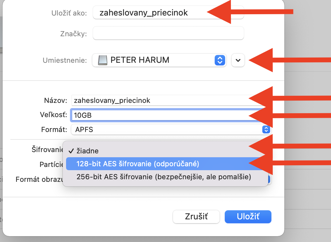331x242 pixels.
Task: Click the Partície label
Action: (x=51, y=165)
